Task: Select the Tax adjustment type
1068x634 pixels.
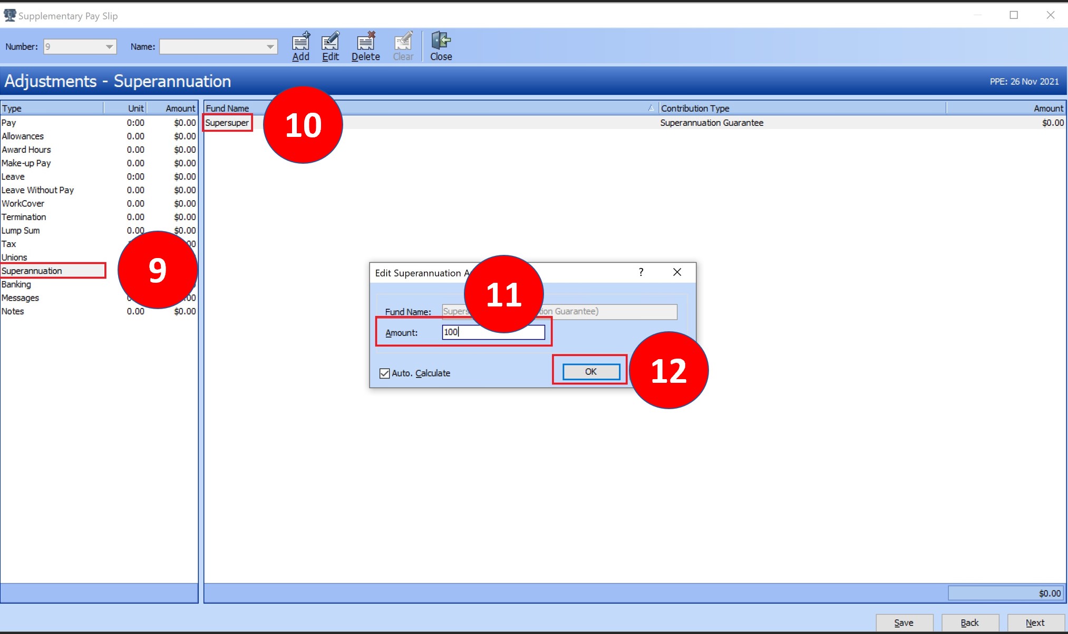Action: [x=99, y=244]
